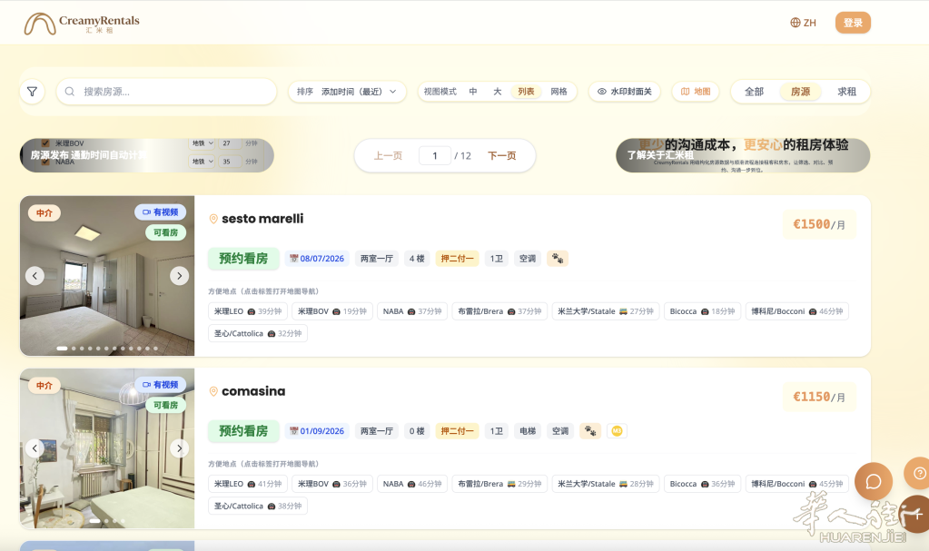Image resolution: width=929 pixels, height=551 pixels.
Task: Click the yellow M3 metro badge
Action: pos(617,431)
